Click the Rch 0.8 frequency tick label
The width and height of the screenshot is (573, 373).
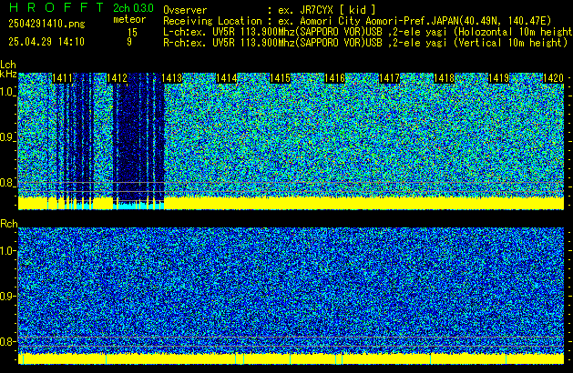[7, 341]
